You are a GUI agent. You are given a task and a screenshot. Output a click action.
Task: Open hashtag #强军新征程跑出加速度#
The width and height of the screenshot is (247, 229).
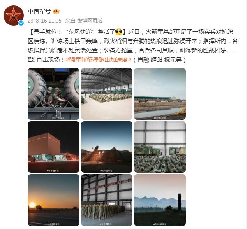[99, 60]
